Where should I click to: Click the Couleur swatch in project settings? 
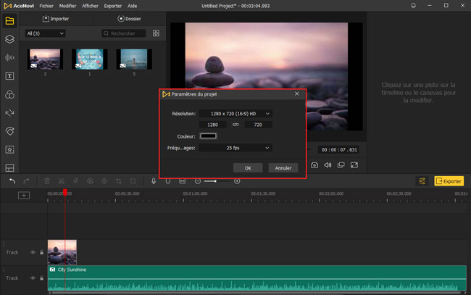pyautogui.click(x=209, y=136)
